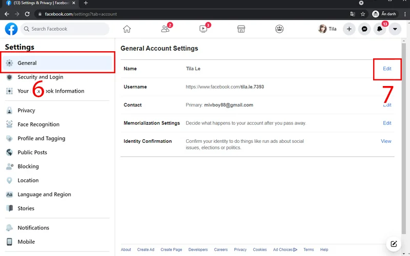The height and width of the screenshot is (256, 410).
Task: Open Marketplace icon in top navigation
Action: point(241,29)
